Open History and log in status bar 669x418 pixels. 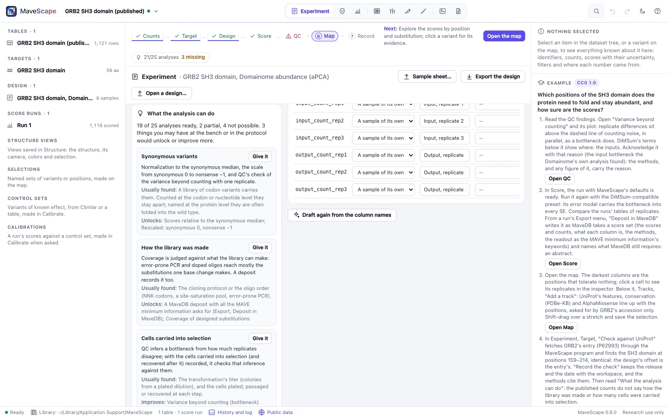(231, 412)
